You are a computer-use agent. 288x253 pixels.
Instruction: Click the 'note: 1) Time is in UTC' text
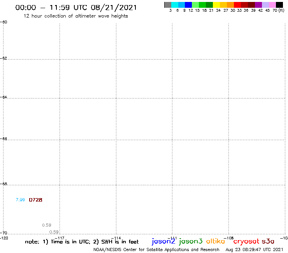click(58, 242)
